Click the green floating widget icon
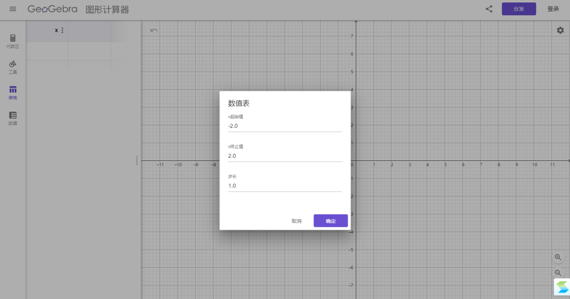The width and height of the screenshot is (570, 299). pyautogui.click(x=562, y=287)
